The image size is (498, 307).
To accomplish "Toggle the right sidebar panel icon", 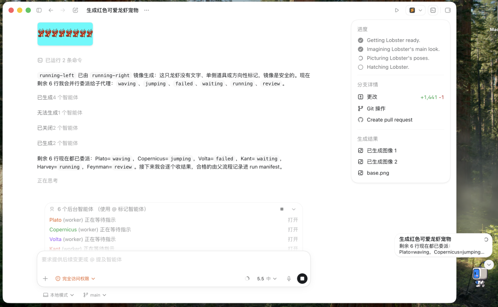I will click(448, 10).
